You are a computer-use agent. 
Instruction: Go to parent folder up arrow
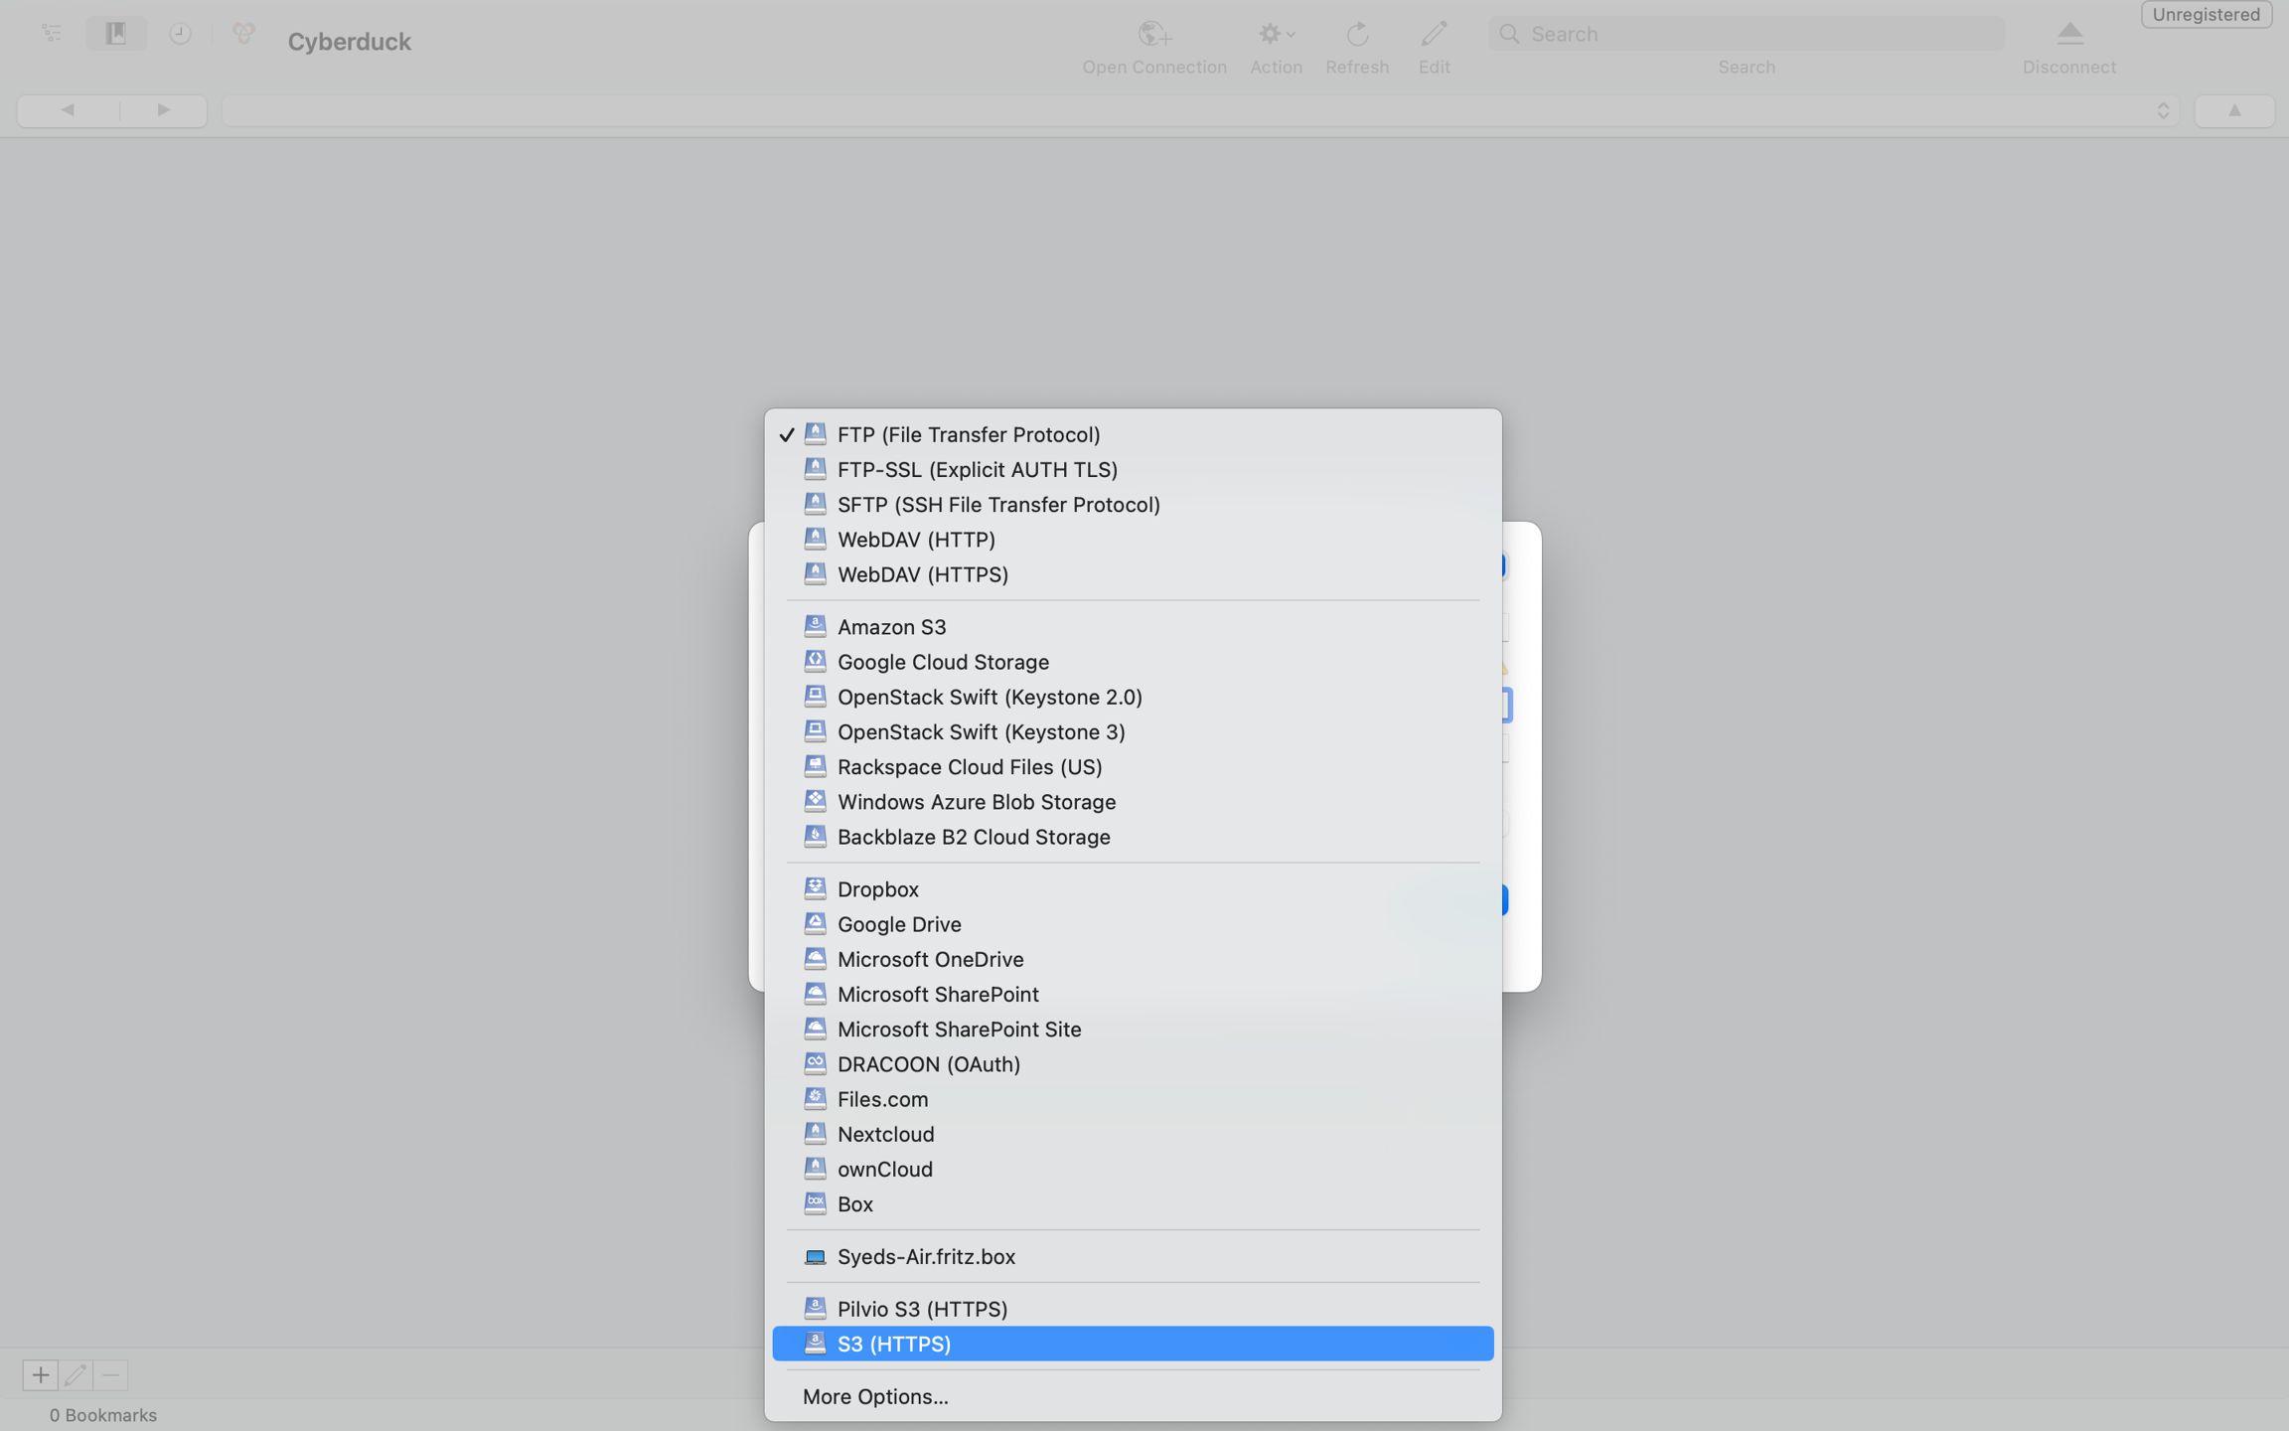2234,110
